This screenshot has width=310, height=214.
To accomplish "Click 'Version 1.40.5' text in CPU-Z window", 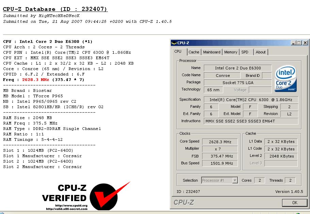I will pos(289,192).
